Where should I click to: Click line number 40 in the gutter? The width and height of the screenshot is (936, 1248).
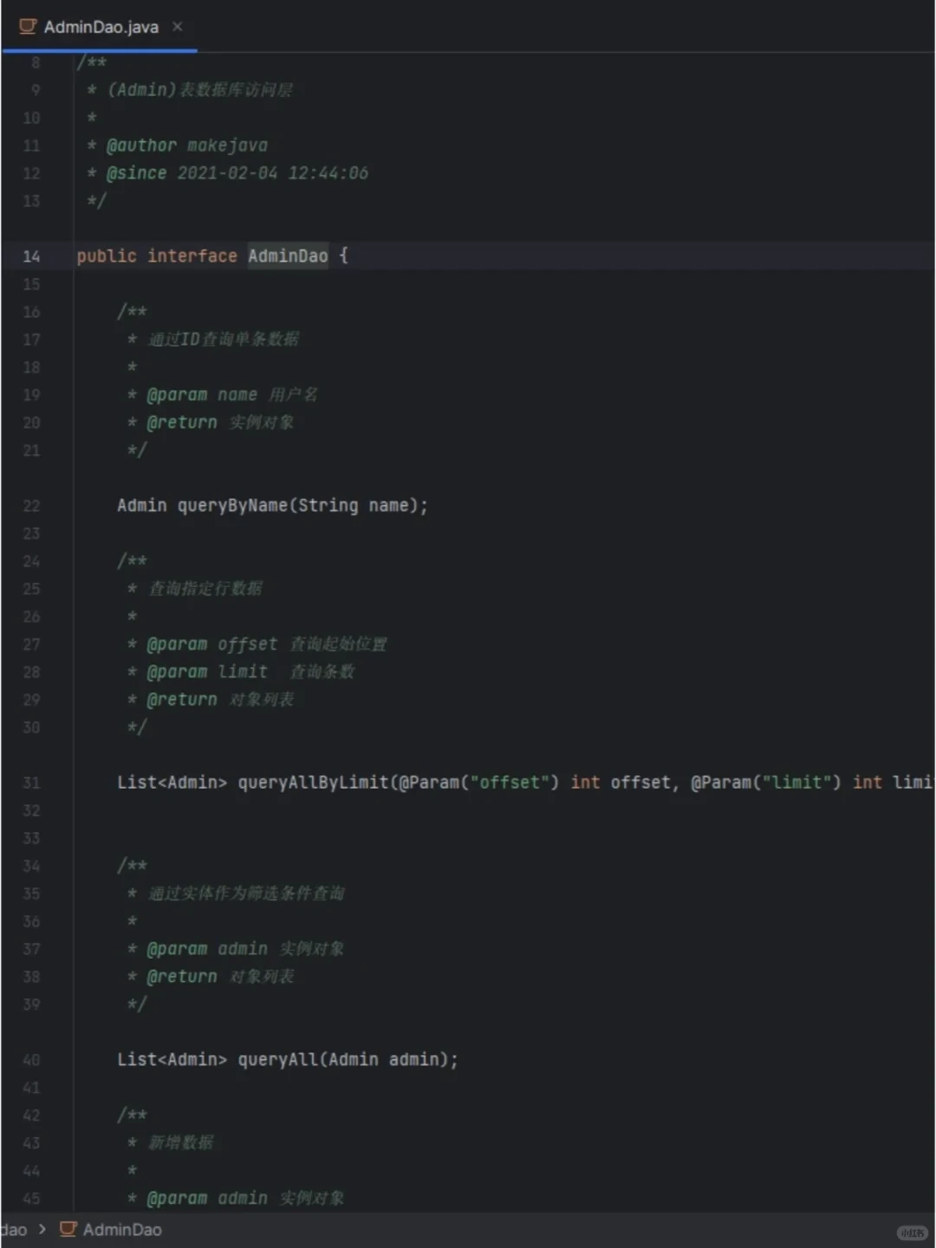pyautogui.click(x=31, y=1060)
